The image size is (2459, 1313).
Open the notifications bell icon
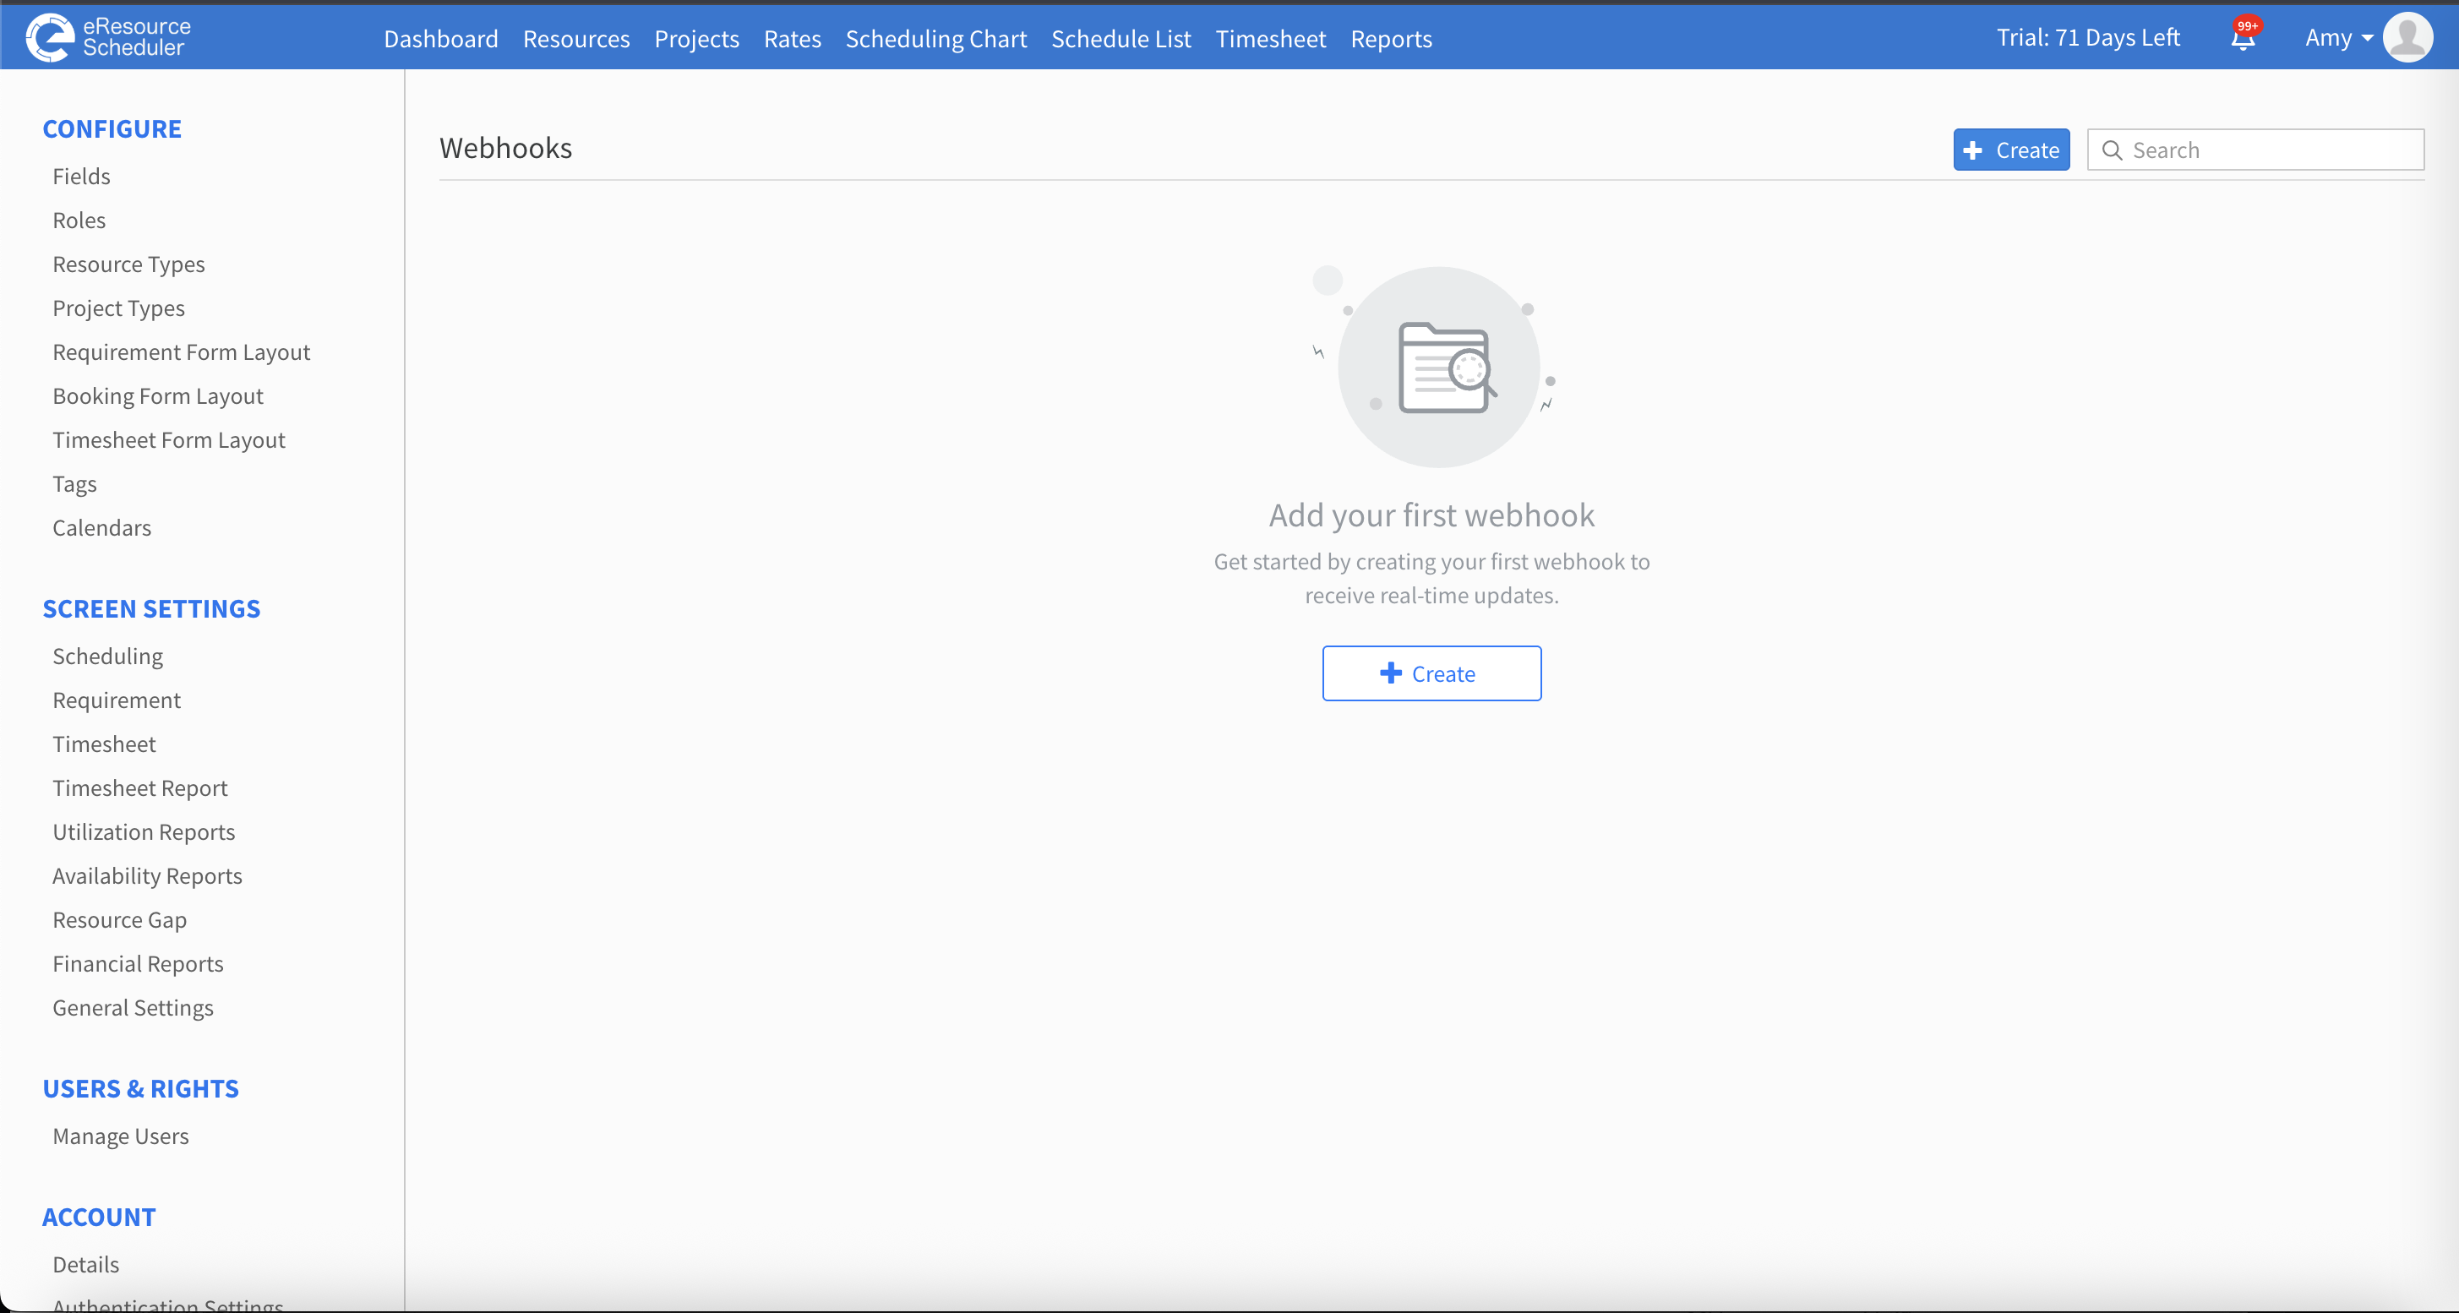click(2244, 38)
